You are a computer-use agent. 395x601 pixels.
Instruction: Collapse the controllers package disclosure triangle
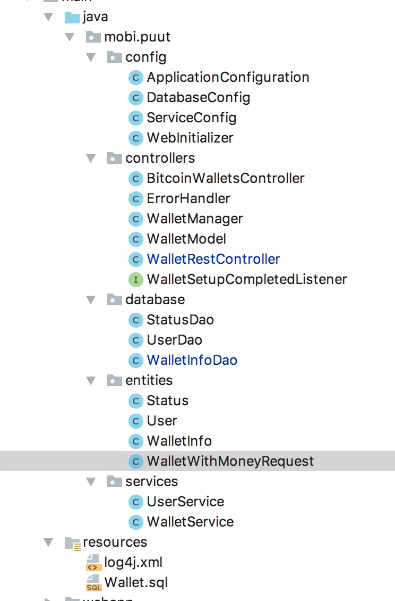pyautogui.click(x=91, y=158)
